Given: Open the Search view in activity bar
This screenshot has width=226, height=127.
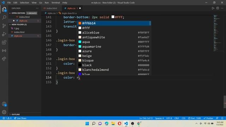Looking at the screenshot, I should click(4, 18).
